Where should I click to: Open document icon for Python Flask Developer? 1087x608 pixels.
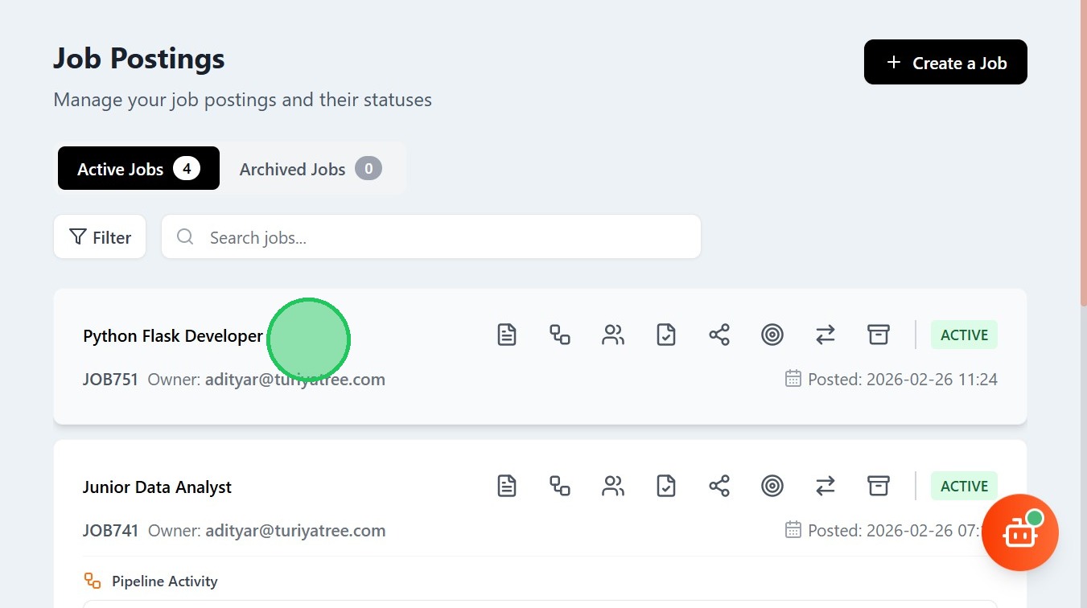pyautogui.click(x=507, y=335)
